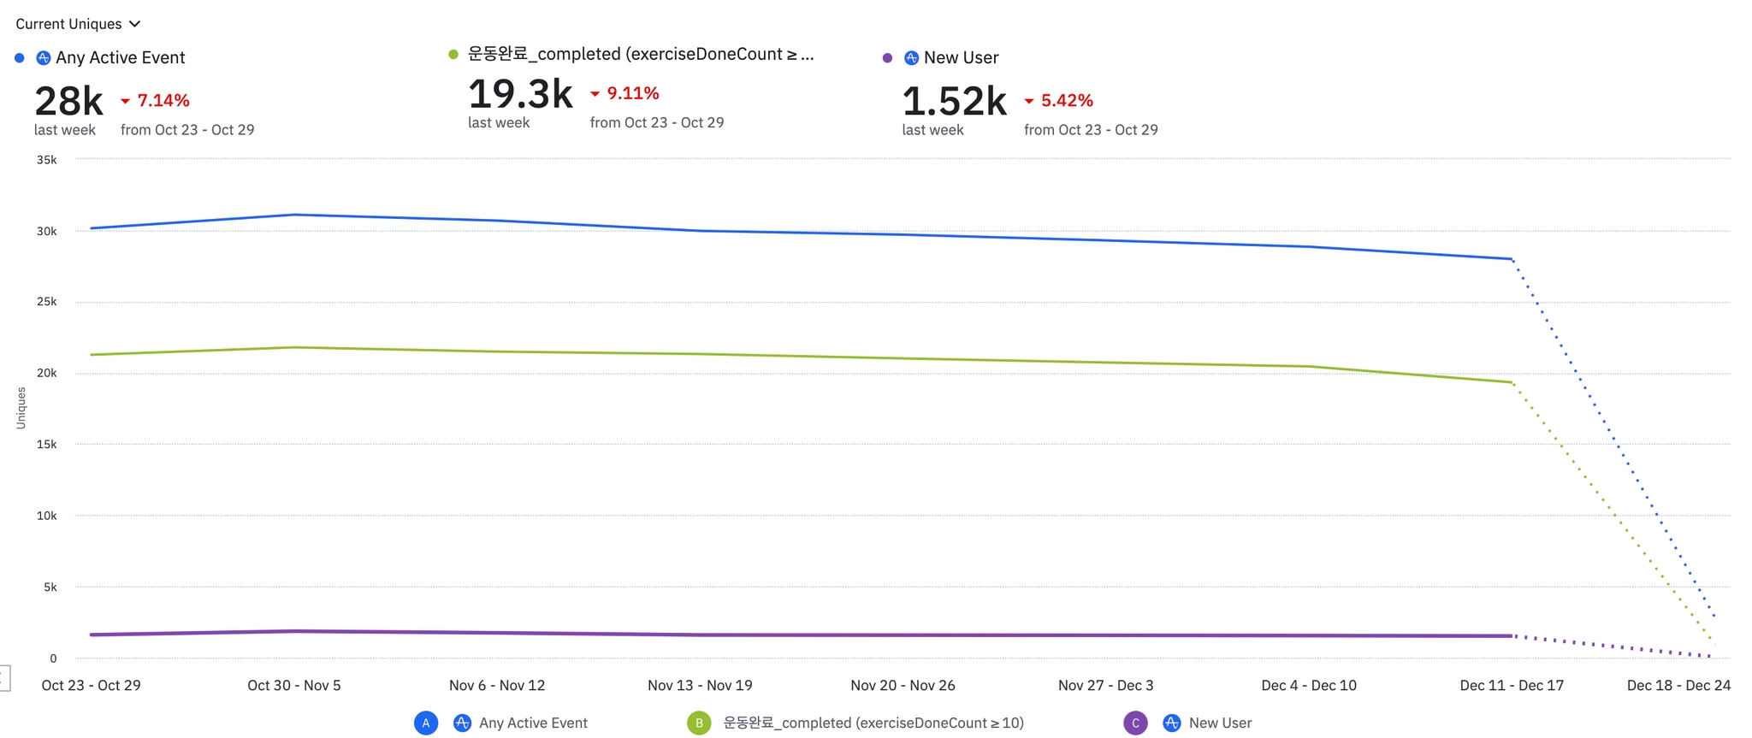The height and width of the screenshot is (738, 1752).
Task: Click the Current Uniques chevron arrow
Action: pos(134,24)
